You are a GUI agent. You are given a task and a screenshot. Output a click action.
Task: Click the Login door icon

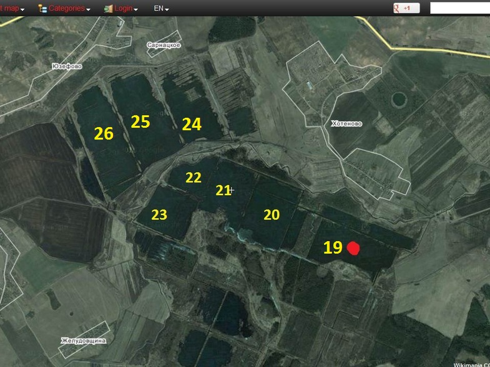click(108, 9)
